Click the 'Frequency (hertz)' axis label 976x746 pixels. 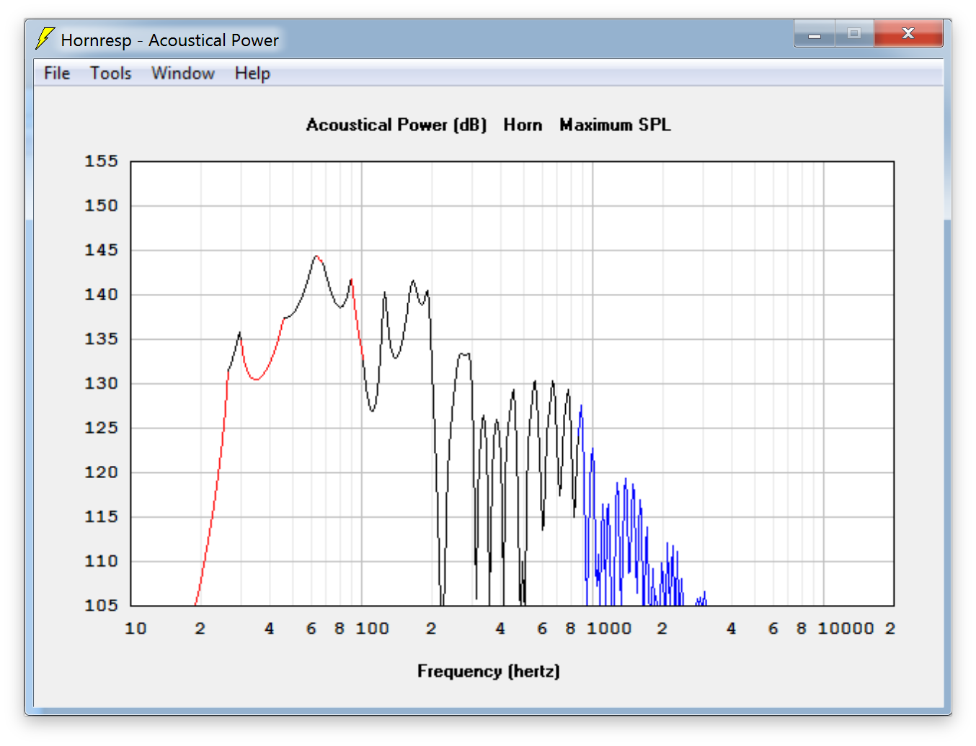[x=488, y=671]
